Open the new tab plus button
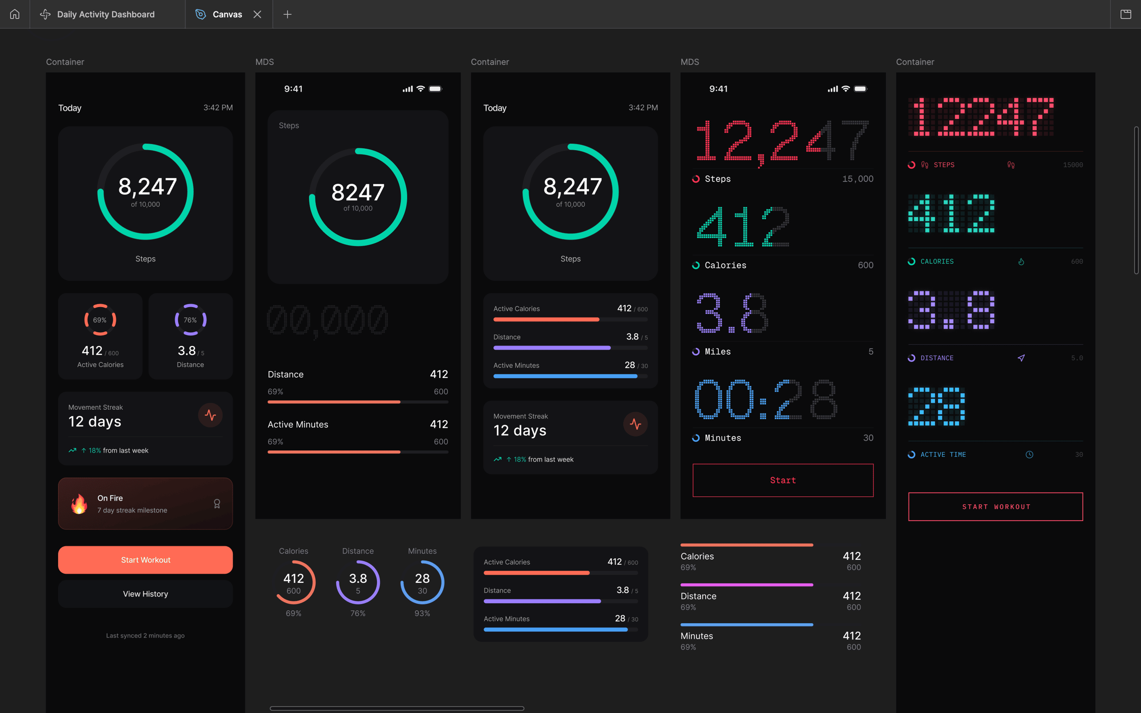 [287, 14]
